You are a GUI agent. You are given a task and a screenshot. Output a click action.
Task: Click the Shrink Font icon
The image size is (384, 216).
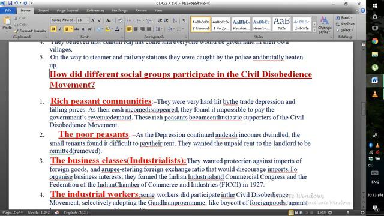click(x=99, y=20)
